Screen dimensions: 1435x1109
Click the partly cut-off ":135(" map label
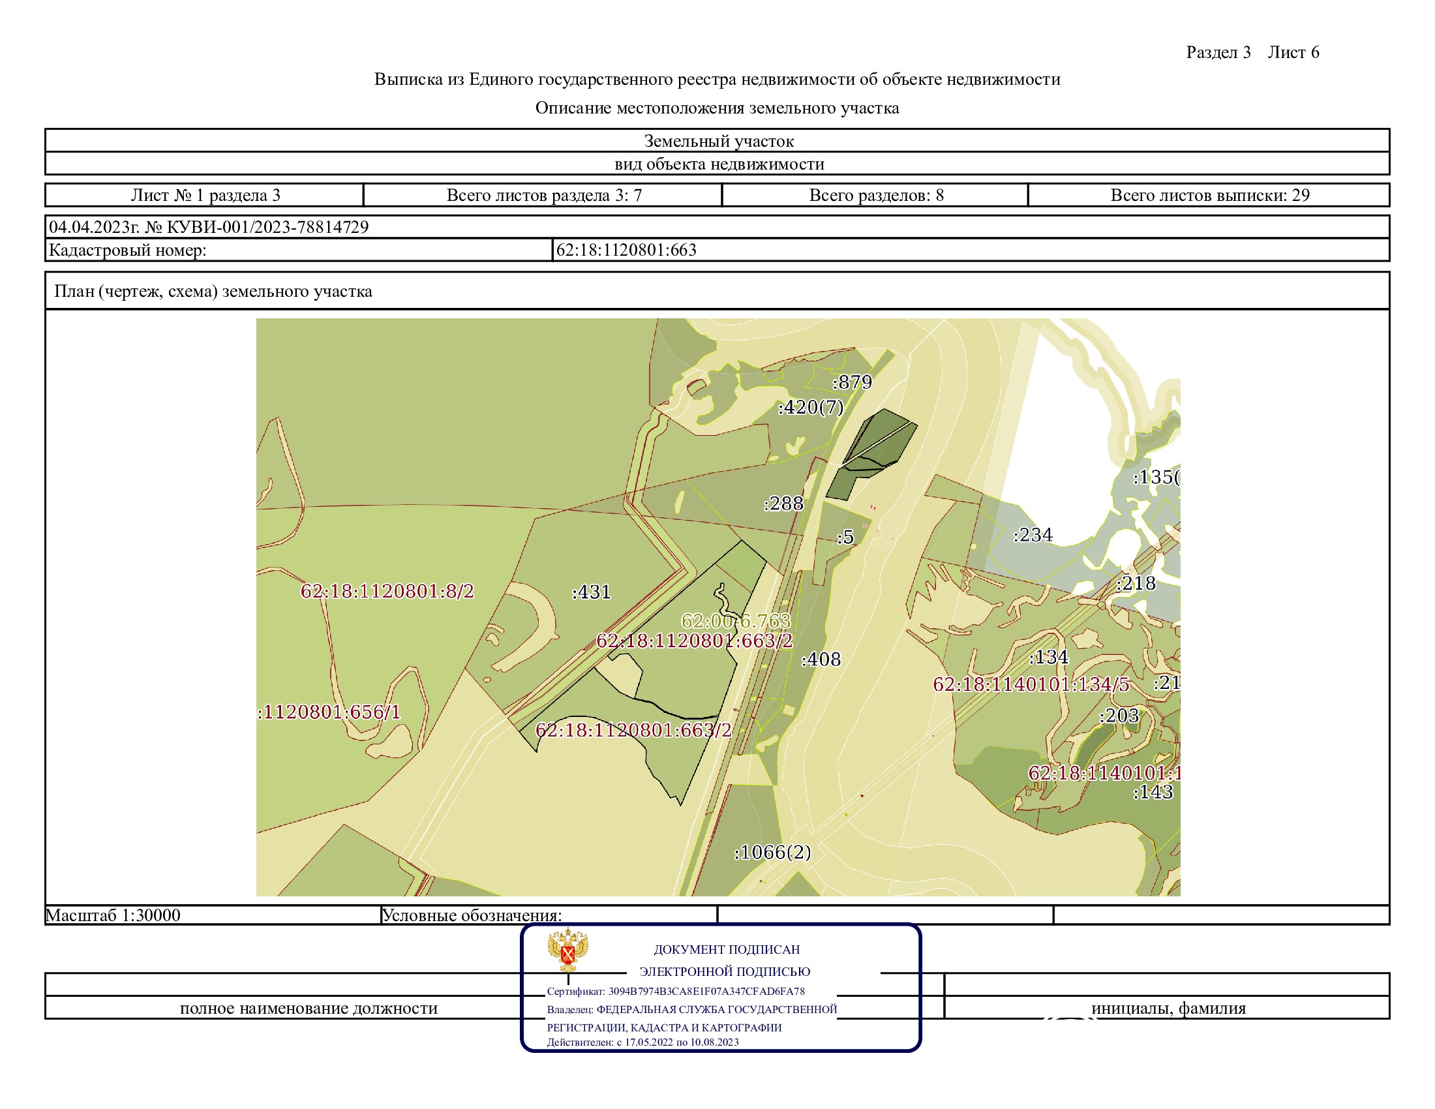(x=1156, y=478)
